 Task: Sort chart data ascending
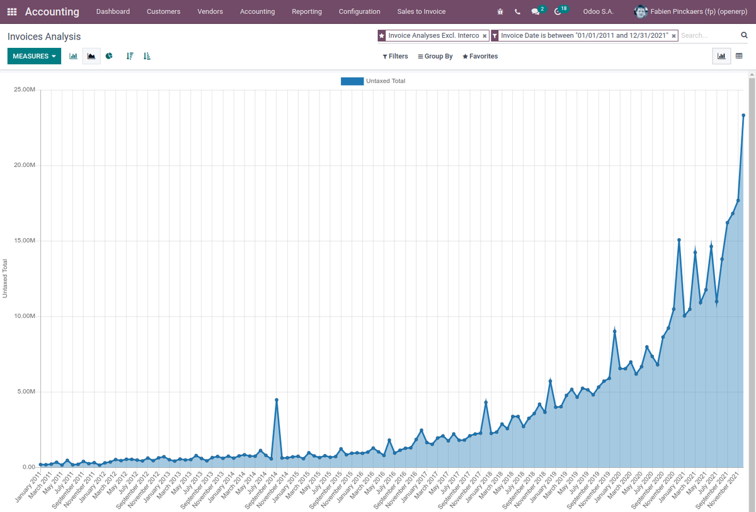147,56
